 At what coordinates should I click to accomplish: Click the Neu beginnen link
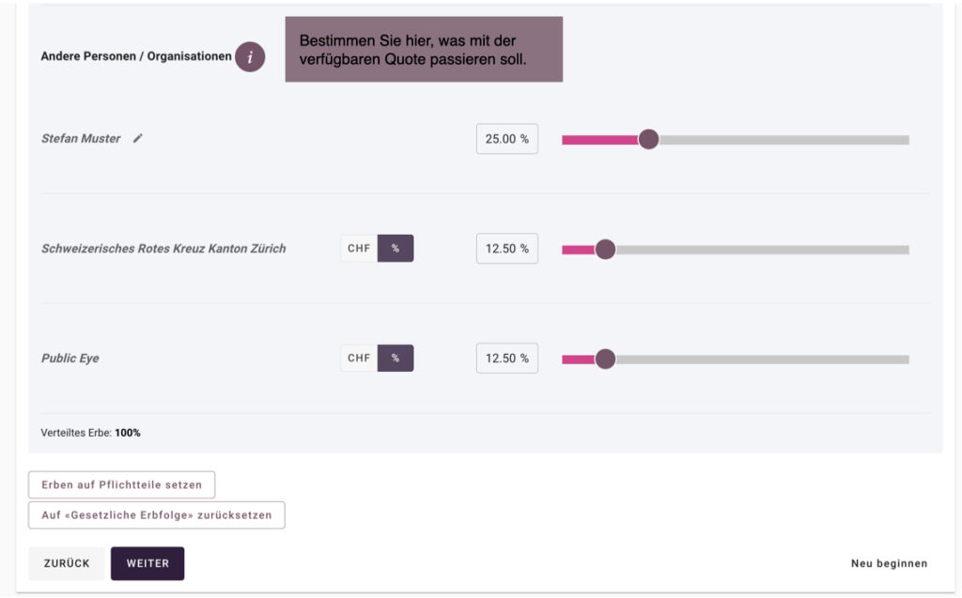(889, 564)
